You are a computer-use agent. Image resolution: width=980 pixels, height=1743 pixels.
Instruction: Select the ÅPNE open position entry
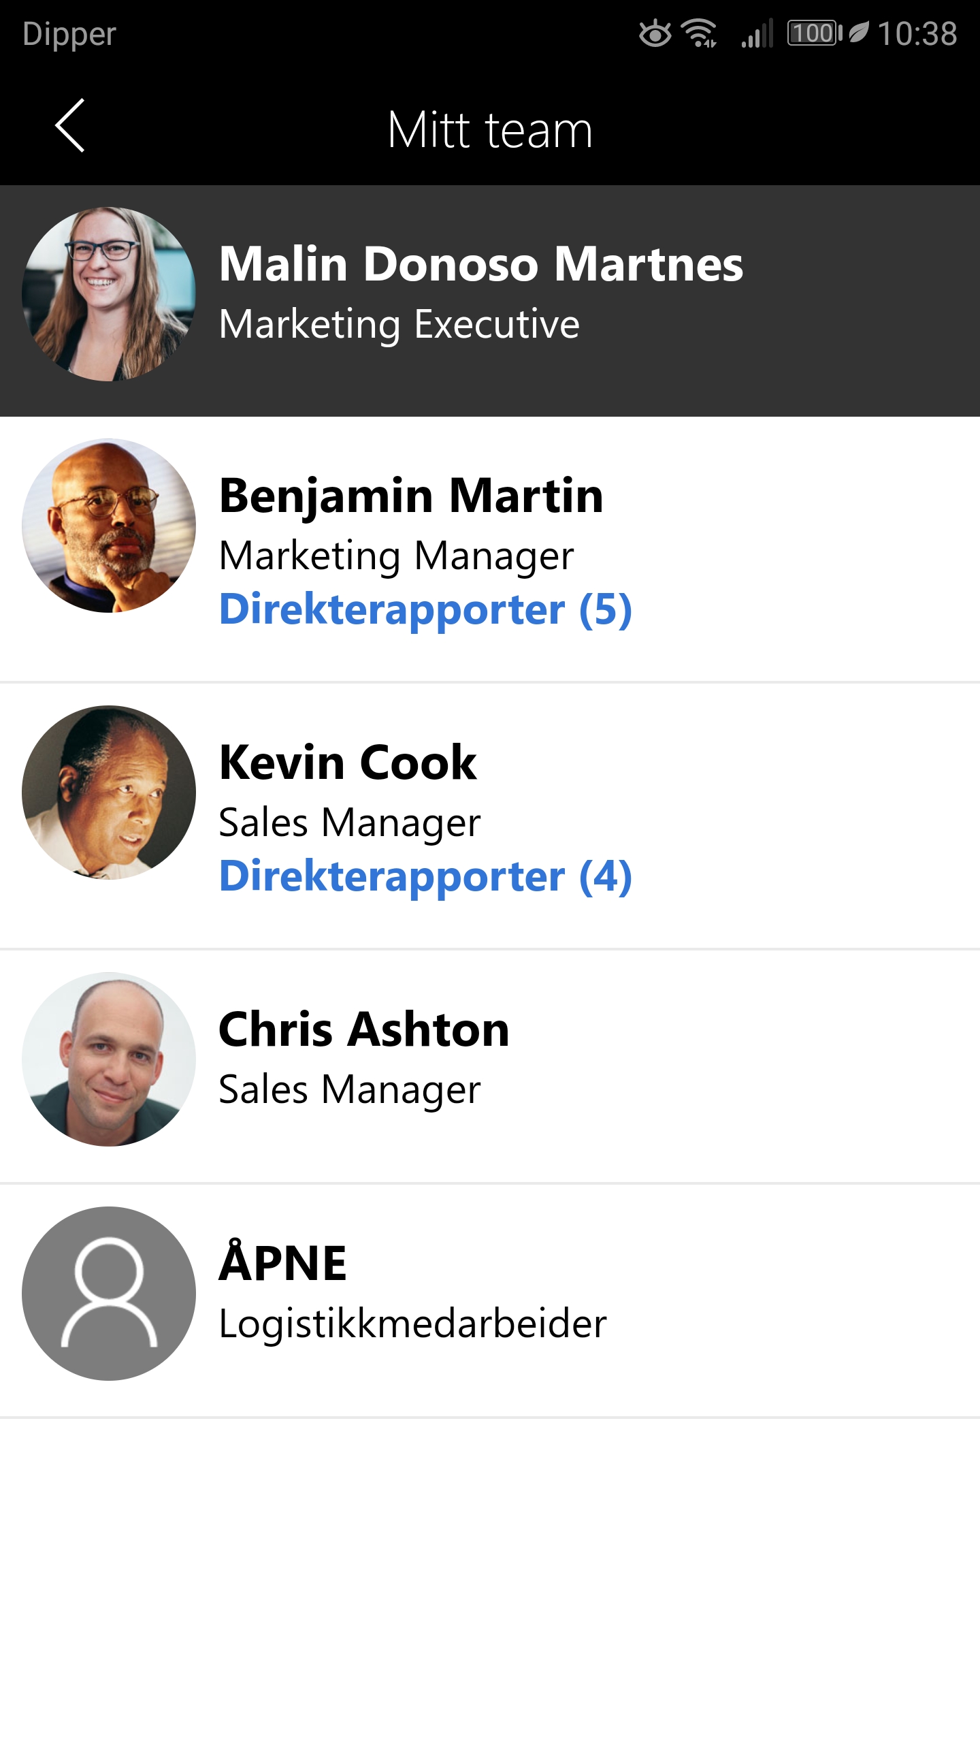tap(283, 1264)
